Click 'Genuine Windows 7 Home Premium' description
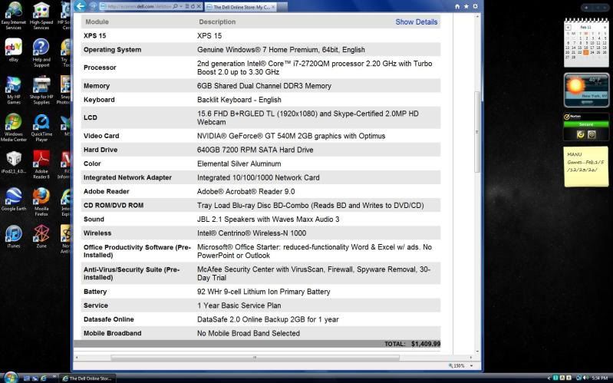The height and width of the screenshot is (383, 613). pyautogui.click(x=281, y=50)
